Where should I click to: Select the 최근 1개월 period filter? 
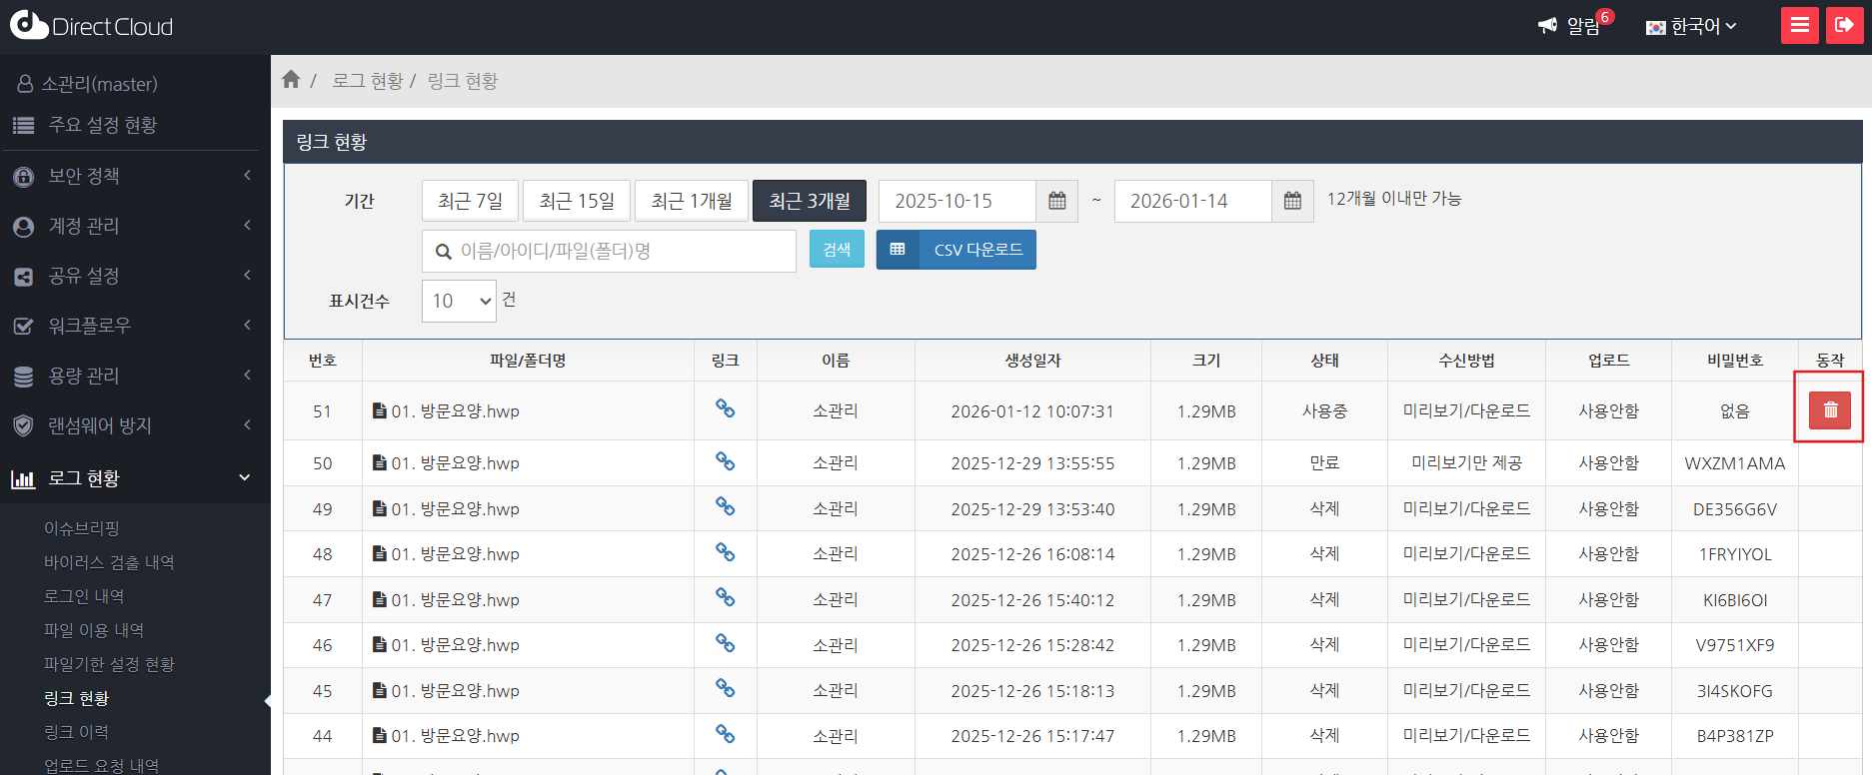point(692,201)
